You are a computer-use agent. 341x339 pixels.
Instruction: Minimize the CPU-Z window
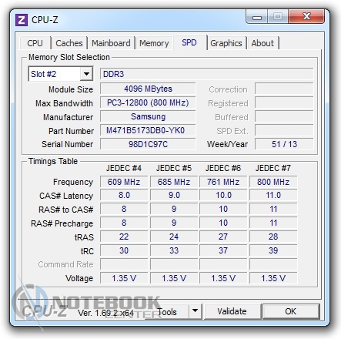[x=257, y=17]
